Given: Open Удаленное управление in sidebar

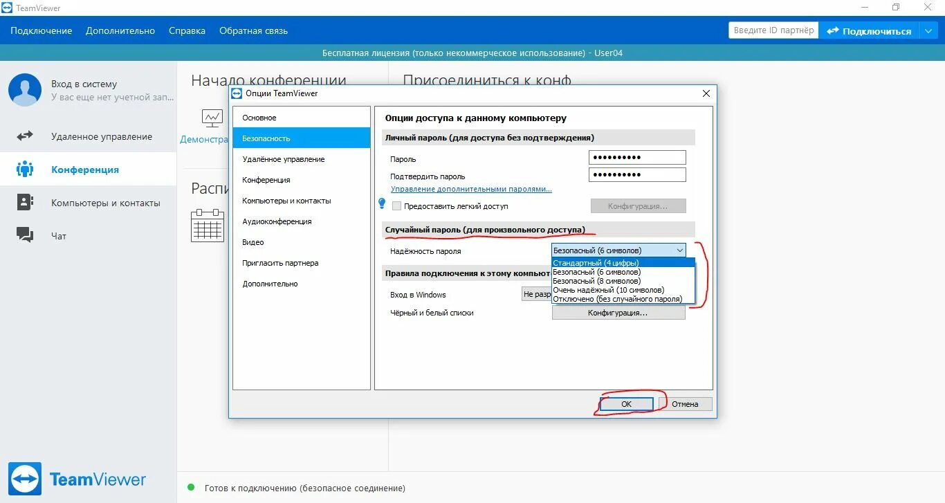Looking at the screenshot, I should [89, 136].
